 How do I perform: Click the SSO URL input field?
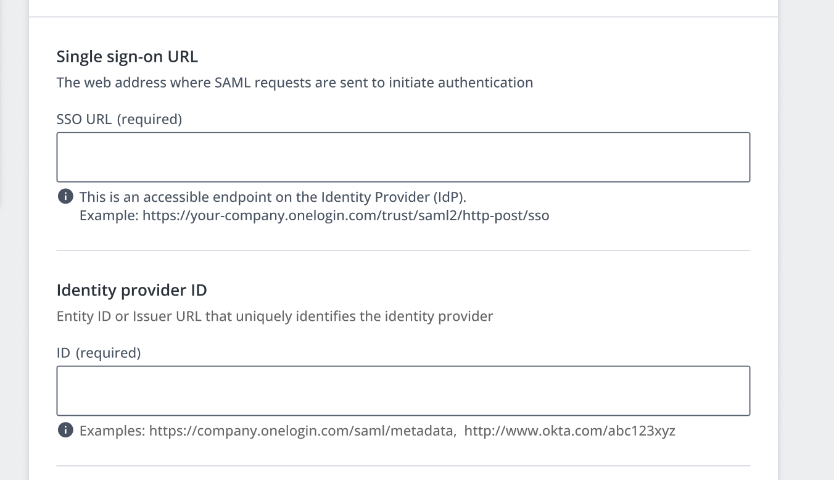coord(403,157)
